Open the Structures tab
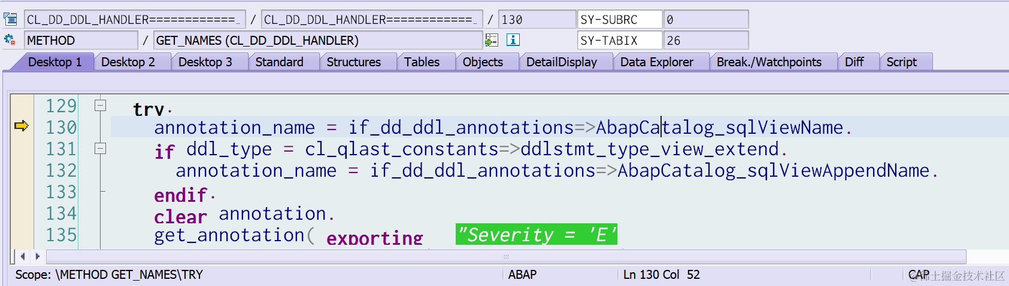 pyautogui.click(x=354, y=62)
